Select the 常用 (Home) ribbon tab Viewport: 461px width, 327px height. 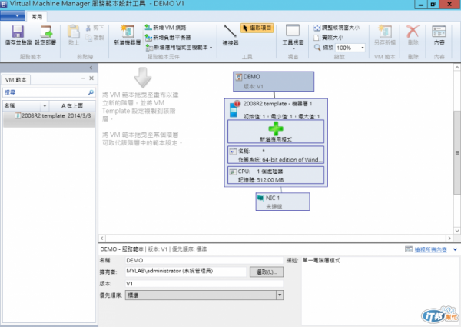37,17
